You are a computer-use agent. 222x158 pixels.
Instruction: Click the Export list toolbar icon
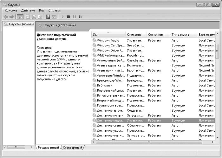click(x=40, y=17)
